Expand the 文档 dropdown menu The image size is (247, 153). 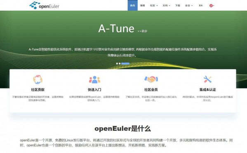tap(166, 5)
